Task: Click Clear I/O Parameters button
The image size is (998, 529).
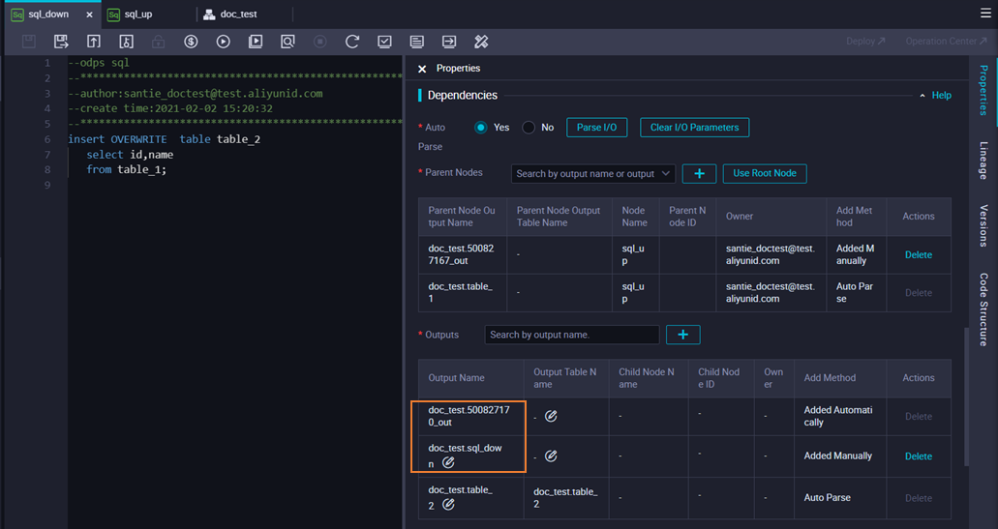Action: pos(694,127)
